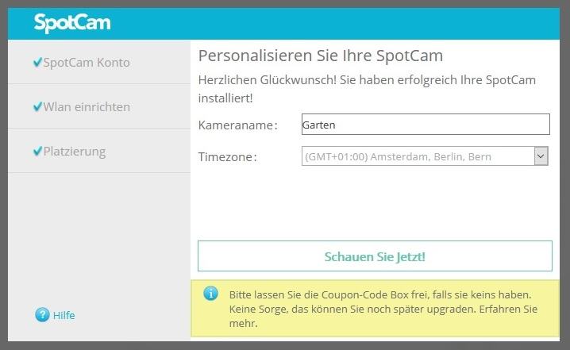The width and height of the screenshot is (570, 350).
Task: Click the Timezone label
Action: (x=228, y=156)
